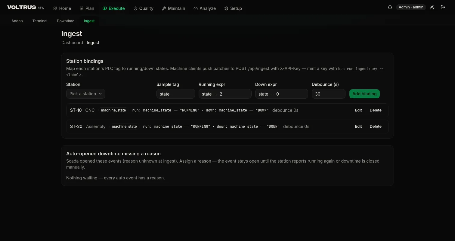Open the Home menu
The image size is (455, 241).
coord(62,8)
